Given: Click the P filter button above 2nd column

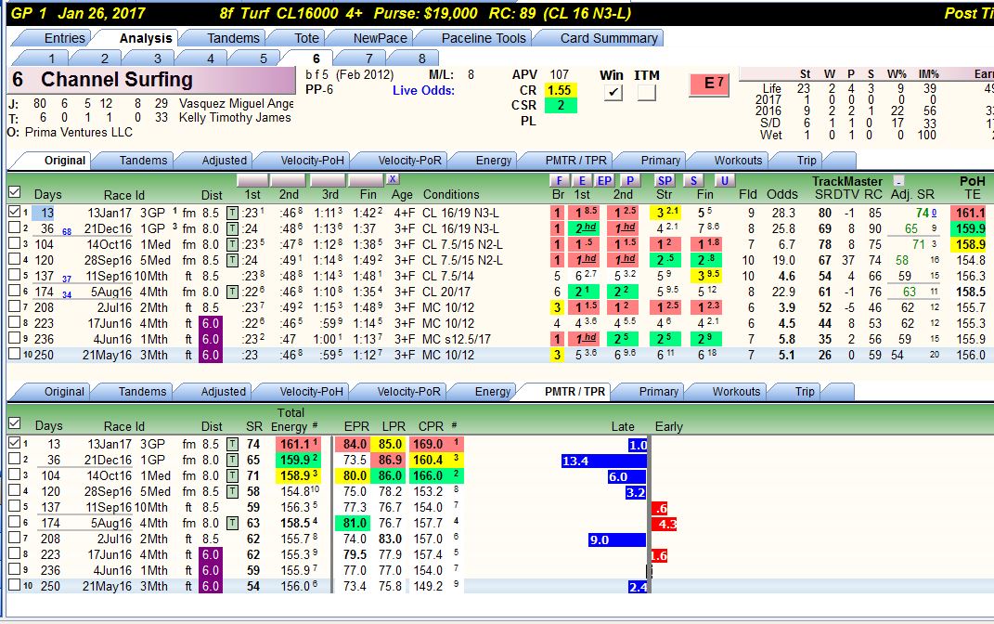Looking at the screenshot, I should click(x=629, y=180).
